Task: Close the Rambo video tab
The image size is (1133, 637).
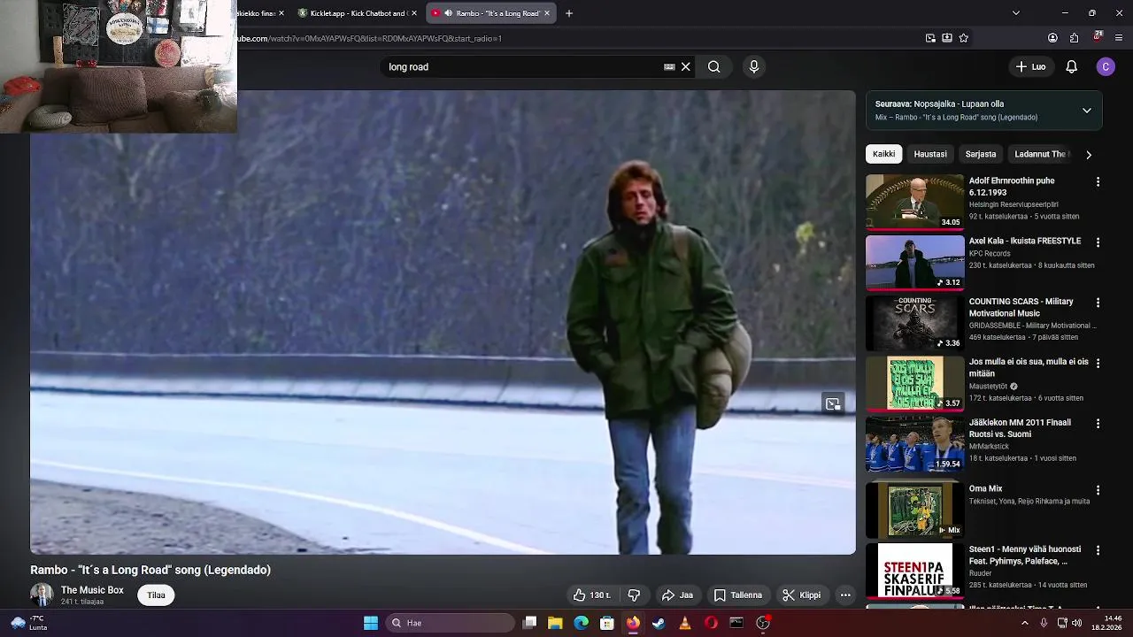Action: click(x=547, y=13)
